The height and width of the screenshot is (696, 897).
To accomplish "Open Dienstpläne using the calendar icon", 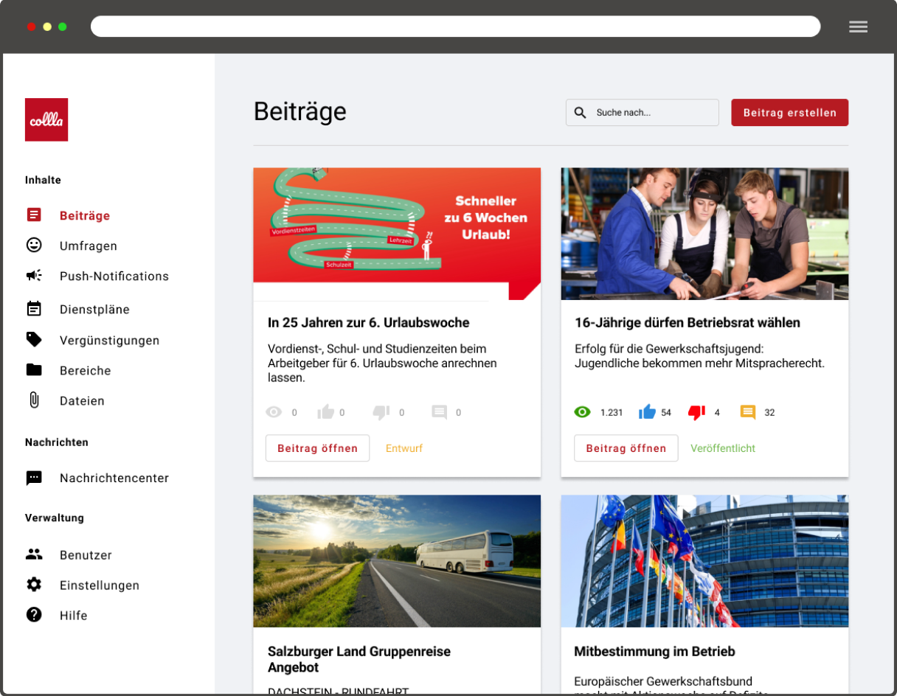I will (34, 309).
